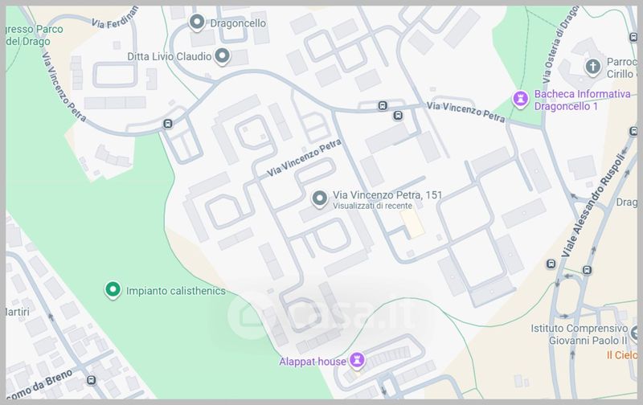Screen dimensions: 643x405
Task: Click the Viale Alessandro Ruspoli street label
Action: coord(593,207)
